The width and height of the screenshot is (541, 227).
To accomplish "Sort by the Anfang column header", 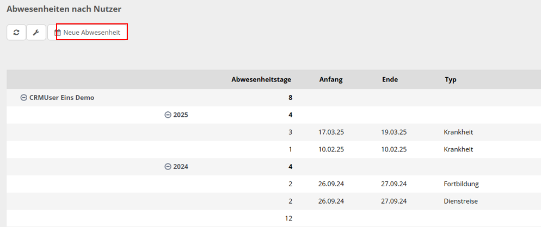I will pos(330,80).
